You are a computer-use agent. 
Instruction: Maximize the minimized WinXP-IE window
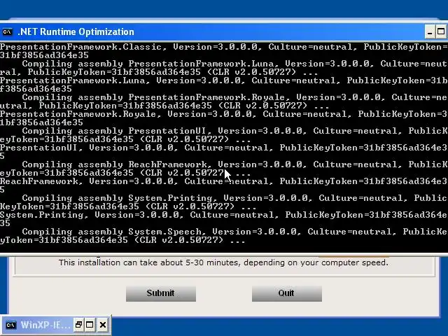pyautogui.click(x=90, y=325)
